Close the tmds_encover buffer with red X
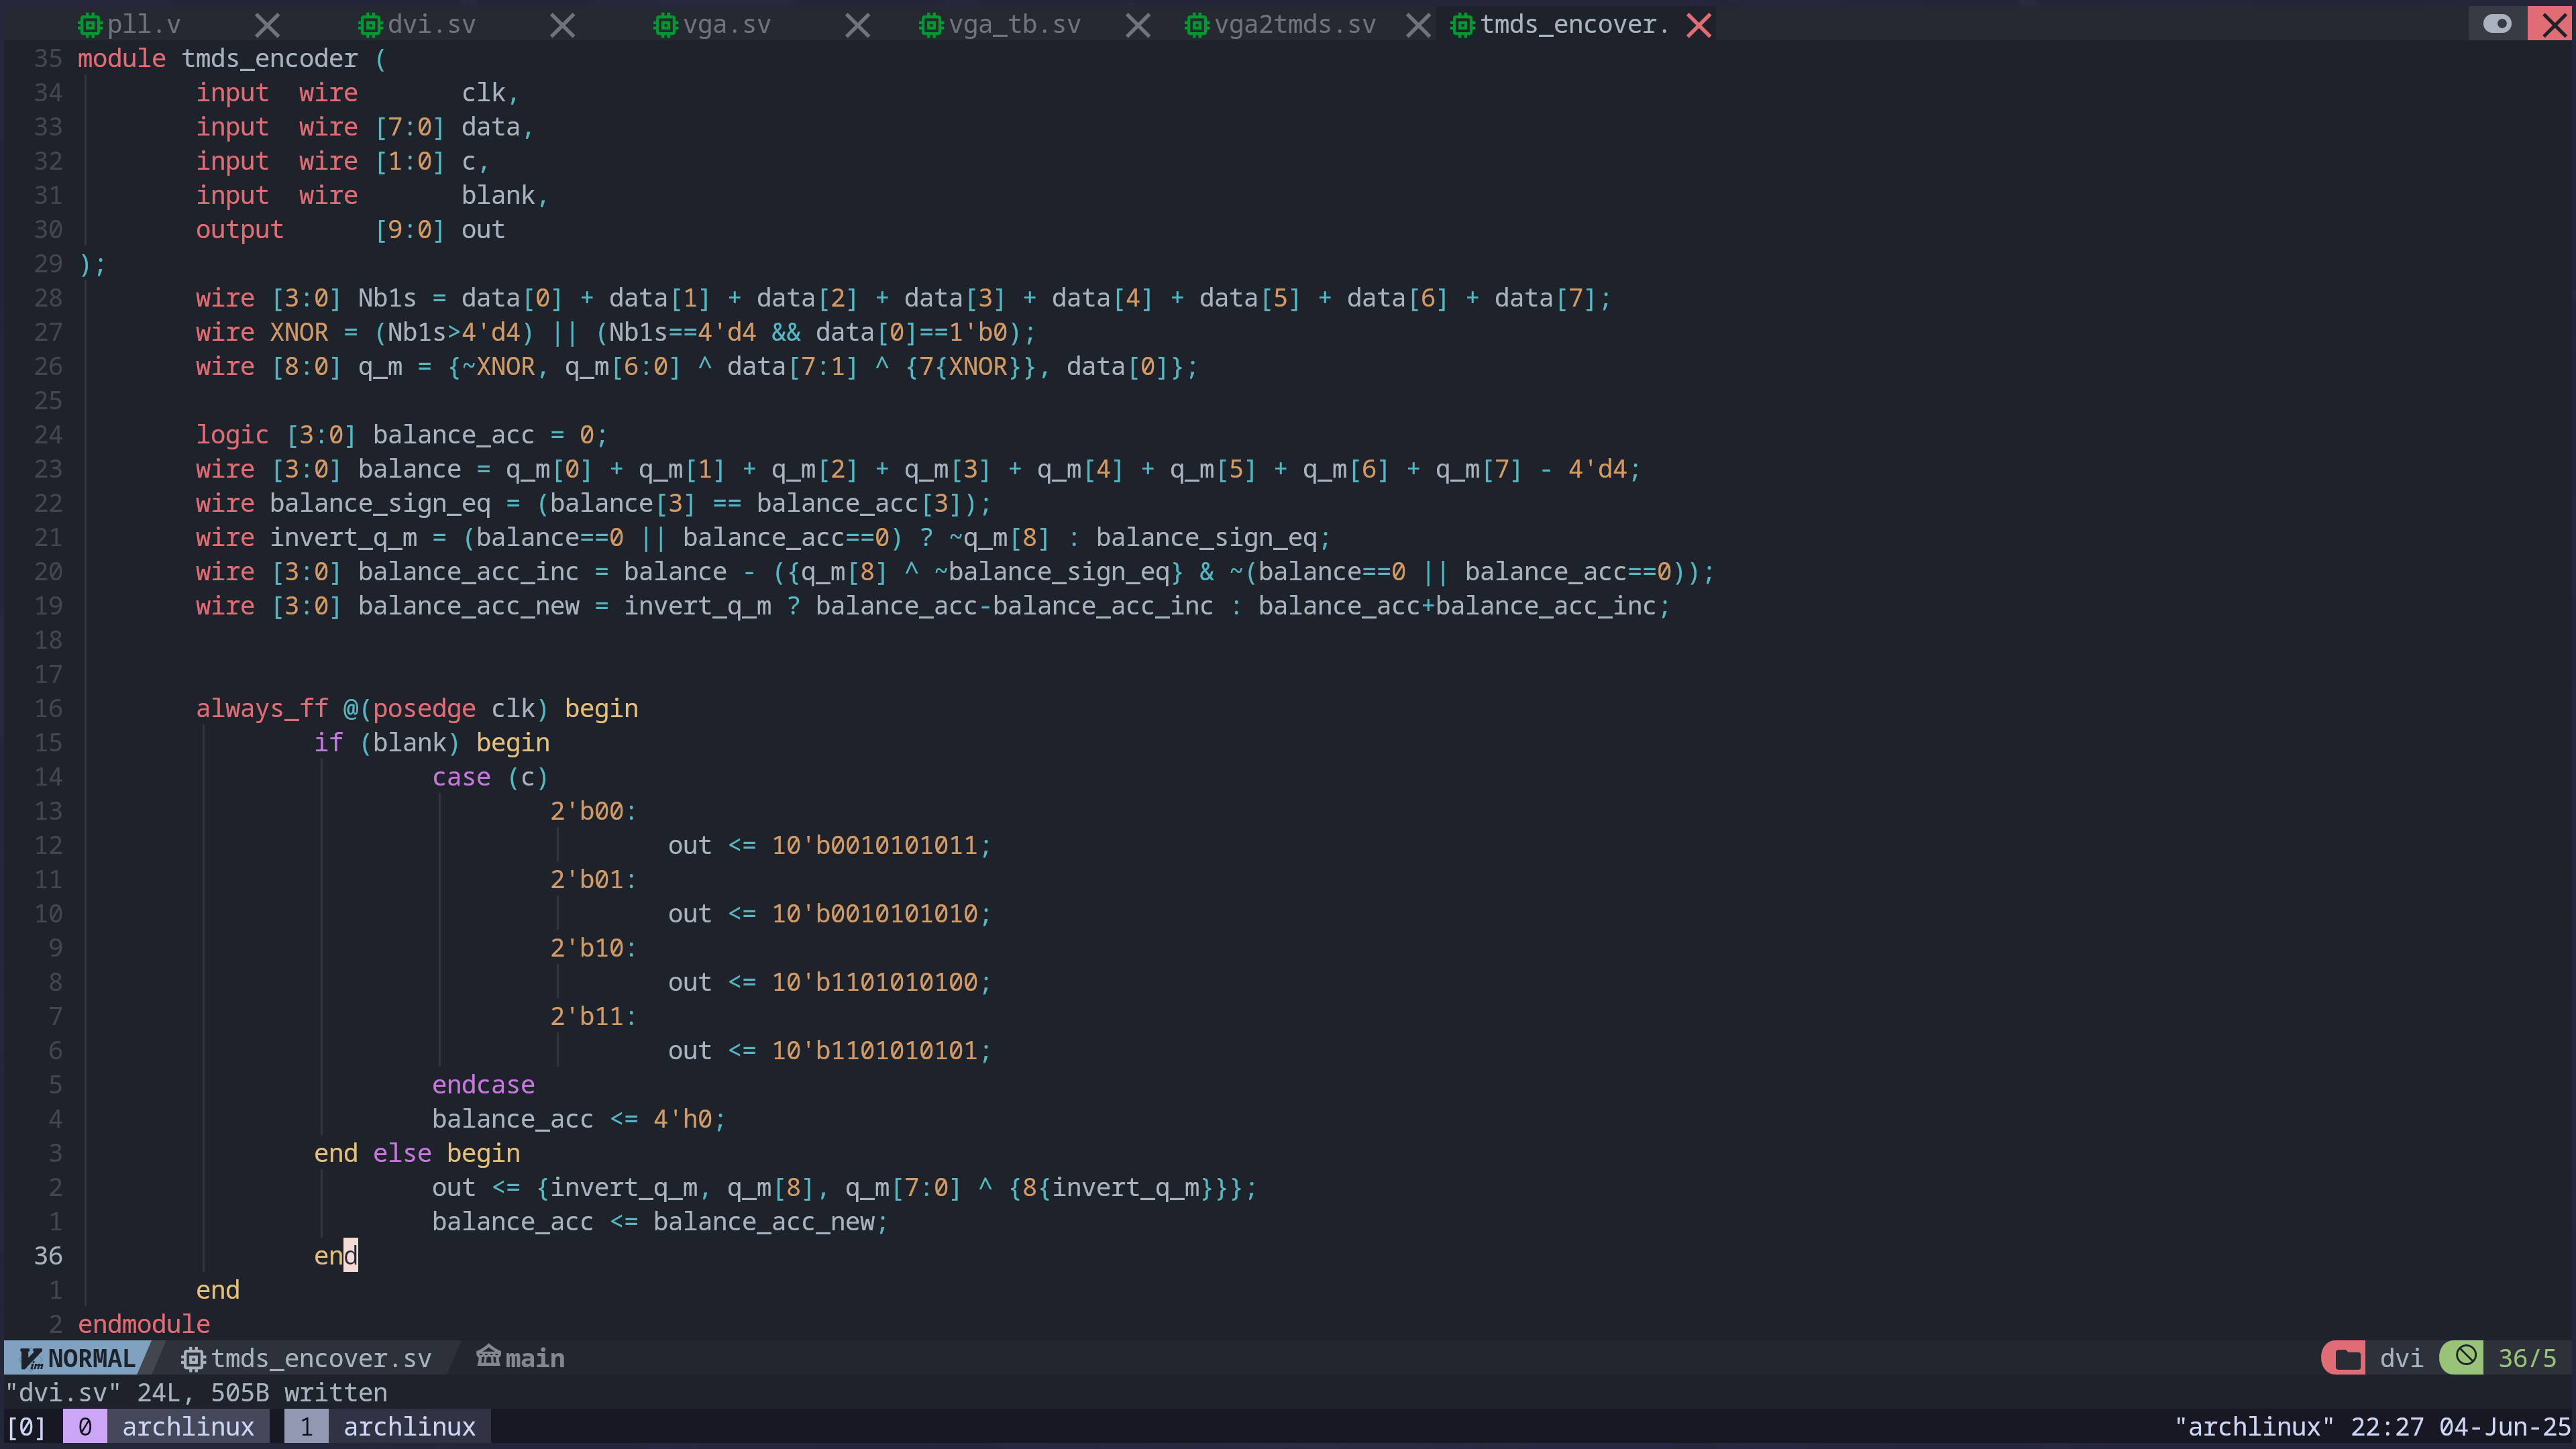 click(x=1699, y=25)
